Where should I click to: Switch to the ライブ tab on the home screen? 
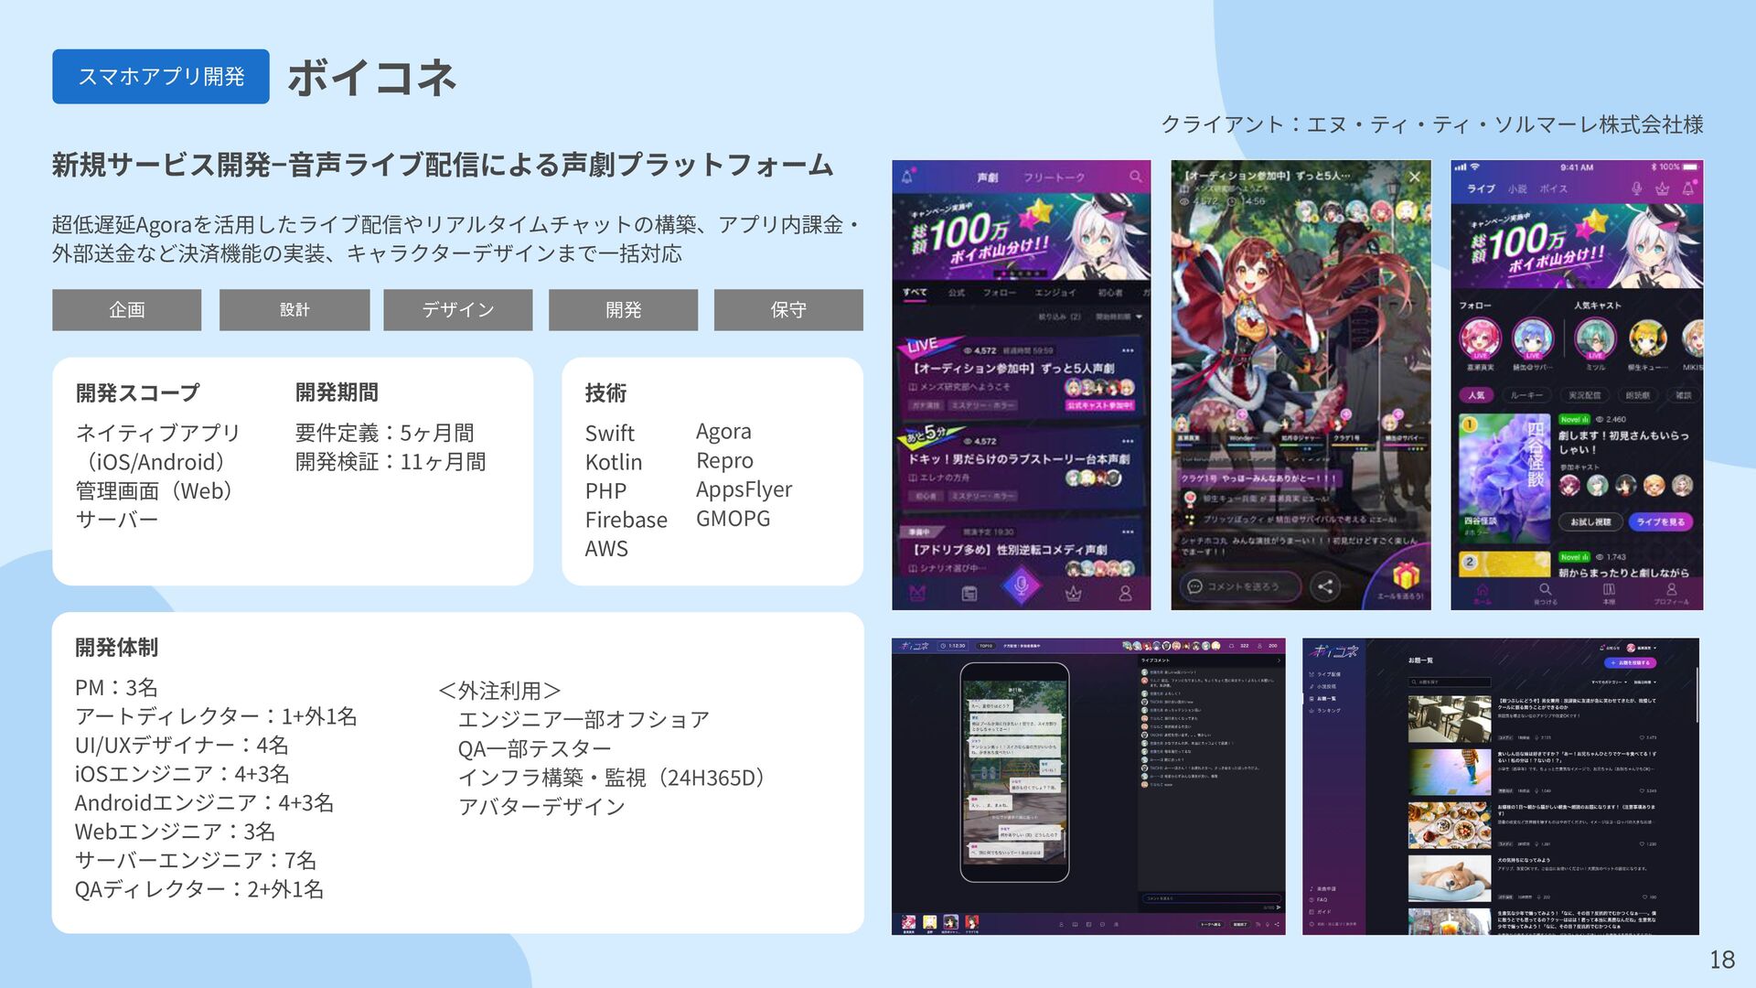point(1481,188)
